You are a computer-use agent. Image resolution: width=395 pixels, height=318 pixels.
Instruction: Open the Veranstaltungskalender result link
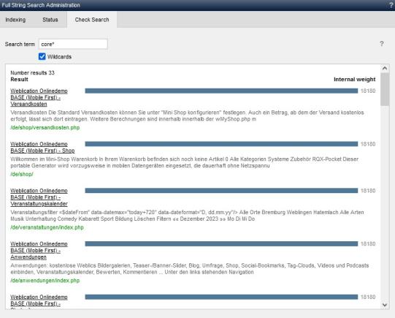tap(39, 197)
